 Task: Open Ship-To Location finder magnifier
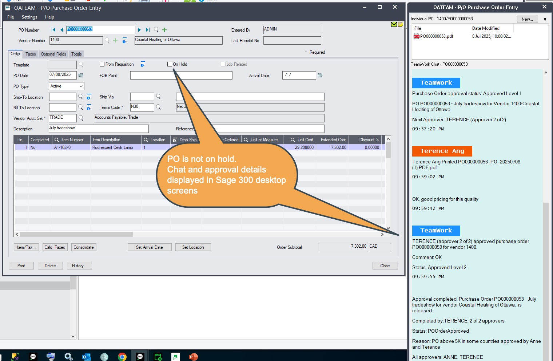(80, 97)
